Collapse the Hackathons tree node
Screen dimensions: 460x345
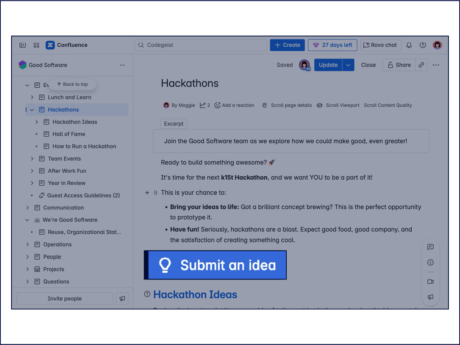point(32,110)
